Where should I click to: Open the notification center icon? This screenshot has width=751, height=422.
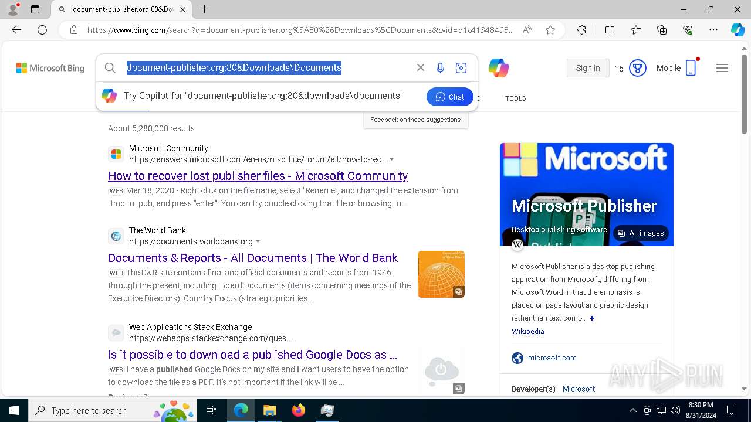pos(732,410)
